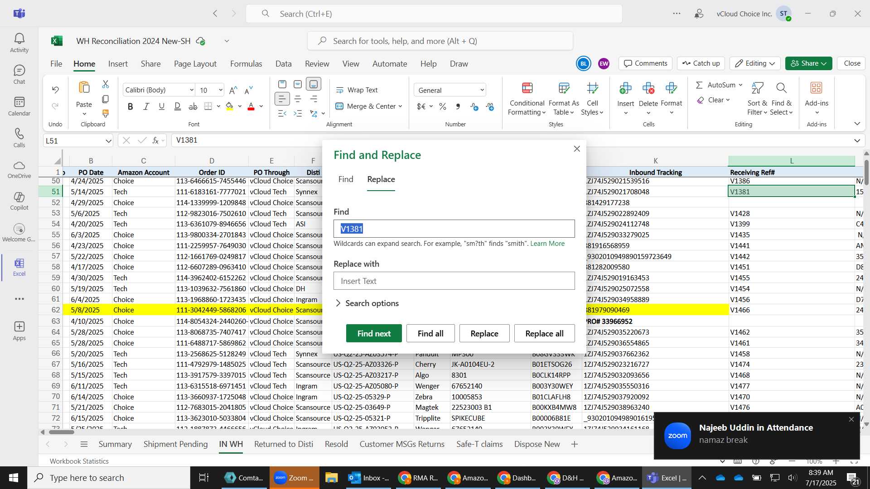Toggle Wrap Text
Screen dimensions: 870x489
pos(357,90)
